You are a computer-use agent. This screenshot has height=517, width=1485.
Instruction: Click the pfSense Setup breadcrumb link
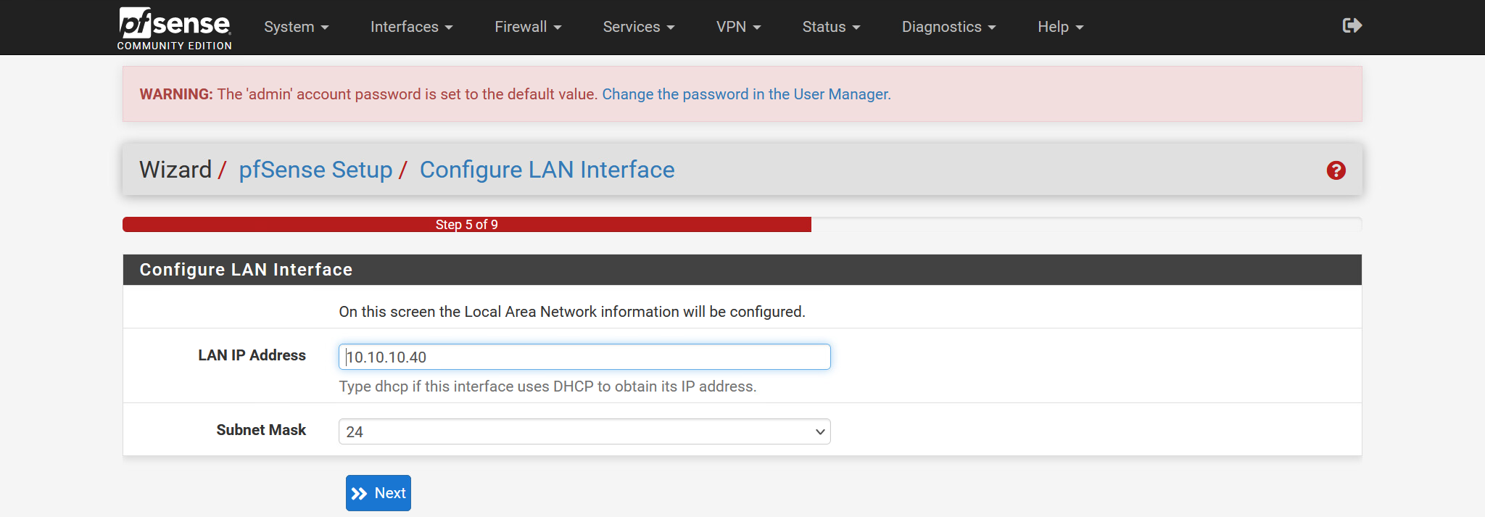pos(315,170)
